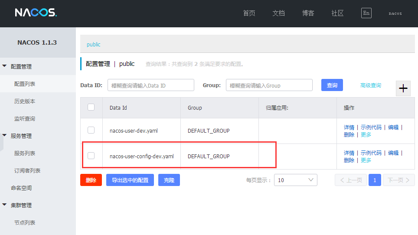Open the 社区 nav item
The image size is (418, 235).
click(x=337, y=13)
